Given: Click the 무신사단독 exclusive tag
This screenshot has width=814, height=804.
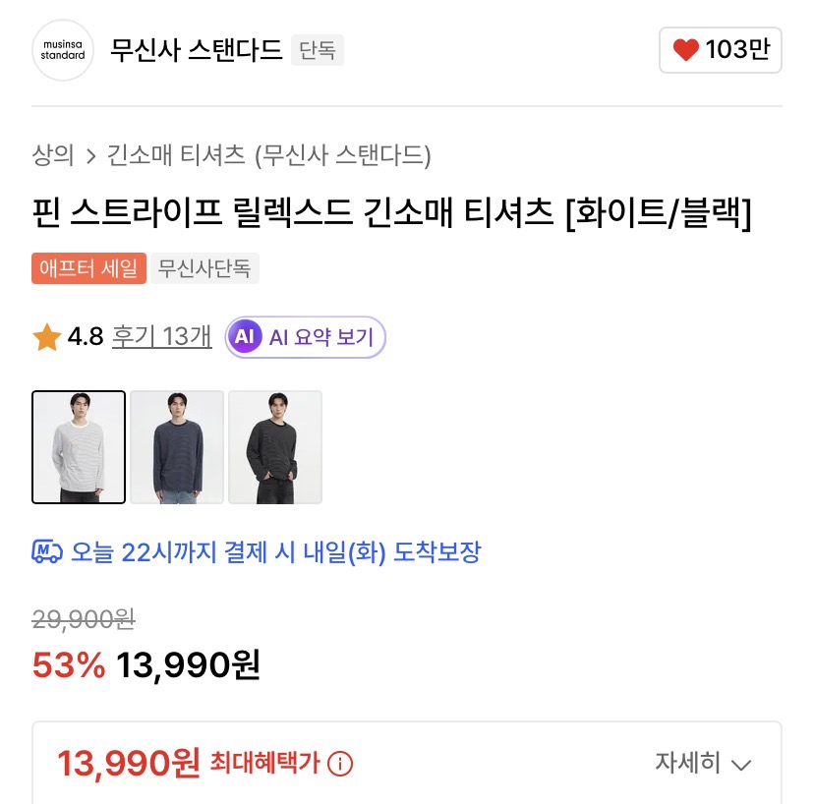Looking at the screenshot, I should (204, 268).
